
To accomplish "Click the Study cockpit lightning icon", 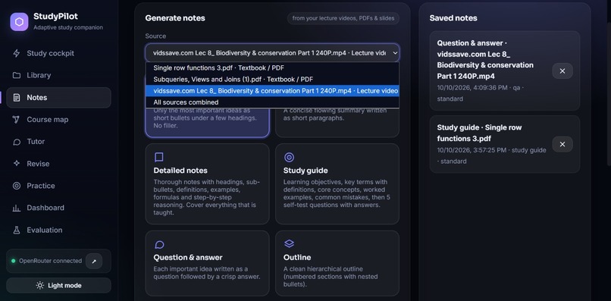I will click(x=17, y=53).
